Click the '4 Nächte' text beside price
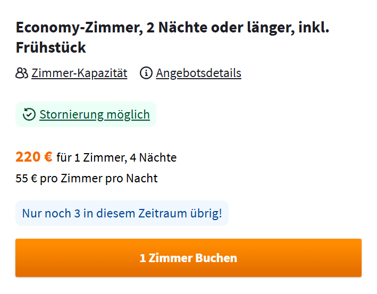 tap(153, 158)
